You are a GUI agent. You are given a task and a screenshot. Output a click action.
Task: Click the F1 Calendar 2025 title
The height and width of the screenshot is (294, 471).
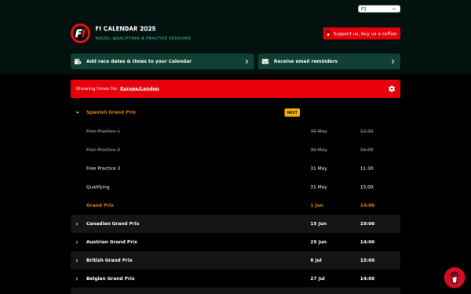pyautogui.click(x=126, y=28)
